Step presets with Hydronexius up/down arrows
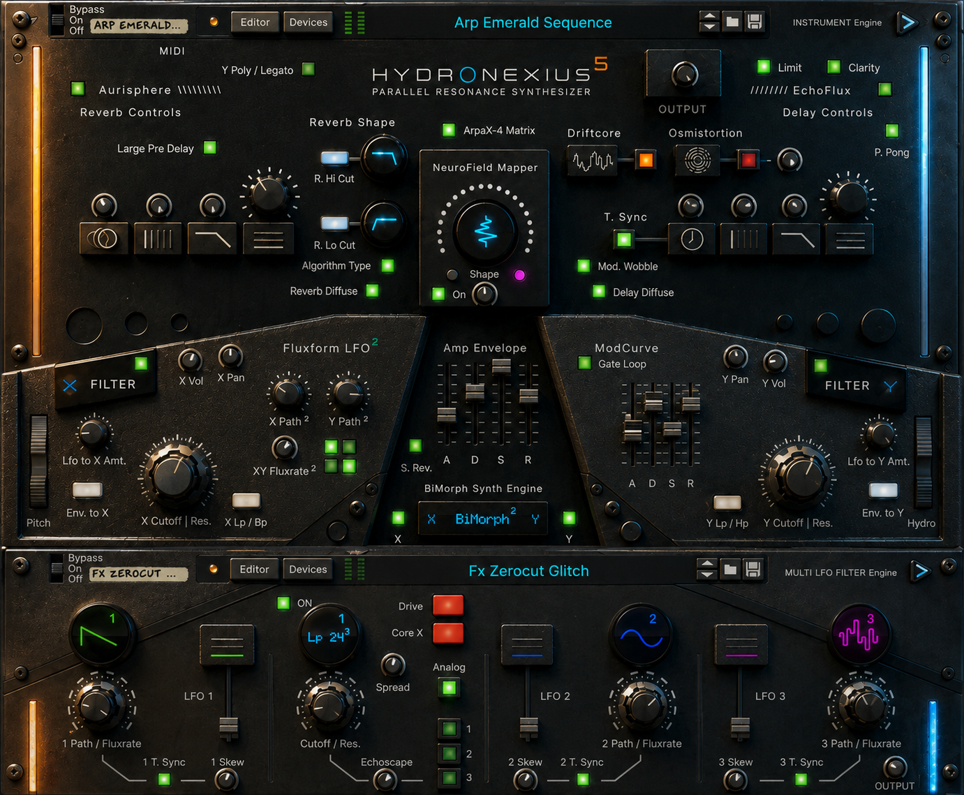This screenshot has width=964, height=795. coord(709,22)
